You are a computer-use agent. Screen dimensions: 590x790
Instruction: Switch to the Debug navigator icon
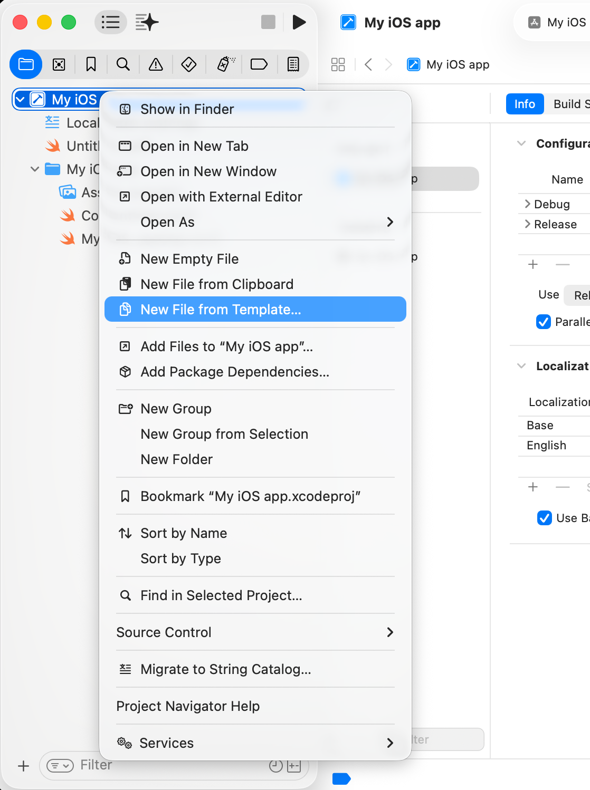[226, 64]
